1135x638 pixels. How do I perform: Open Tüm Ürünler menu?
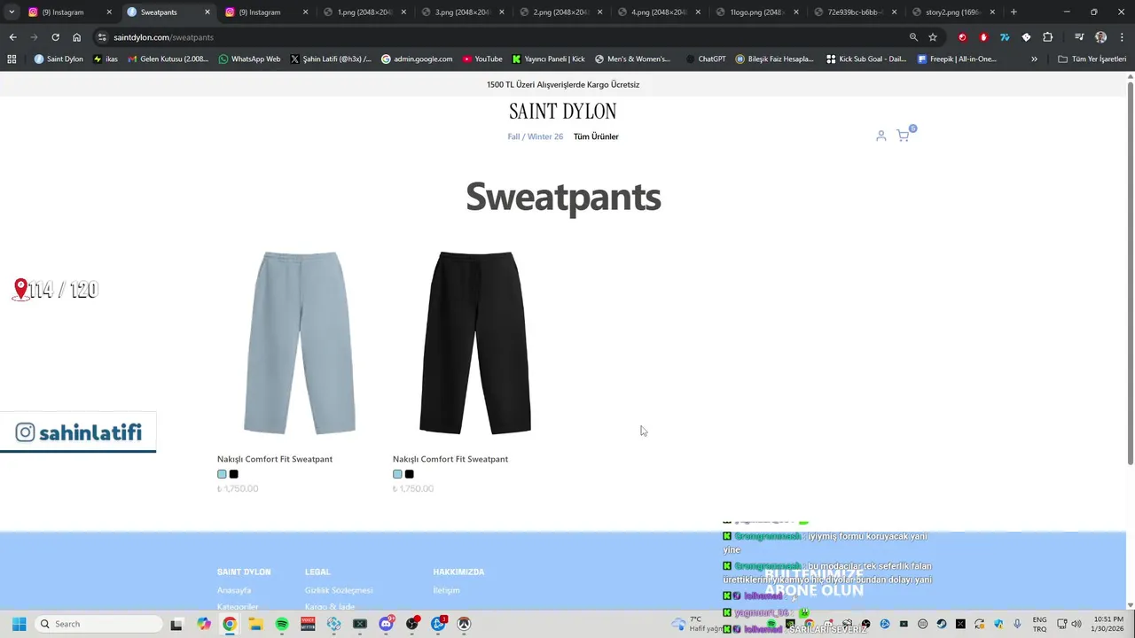click(596, 136)
